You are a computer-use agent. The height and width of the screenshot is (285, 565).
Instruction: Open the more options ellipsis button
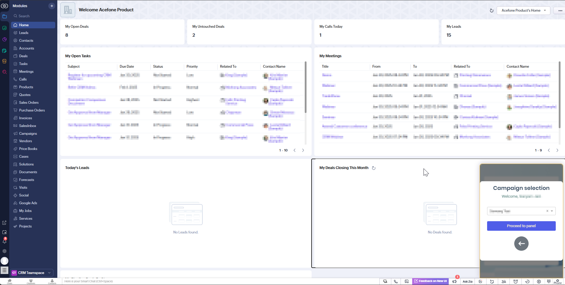point(560,10)
